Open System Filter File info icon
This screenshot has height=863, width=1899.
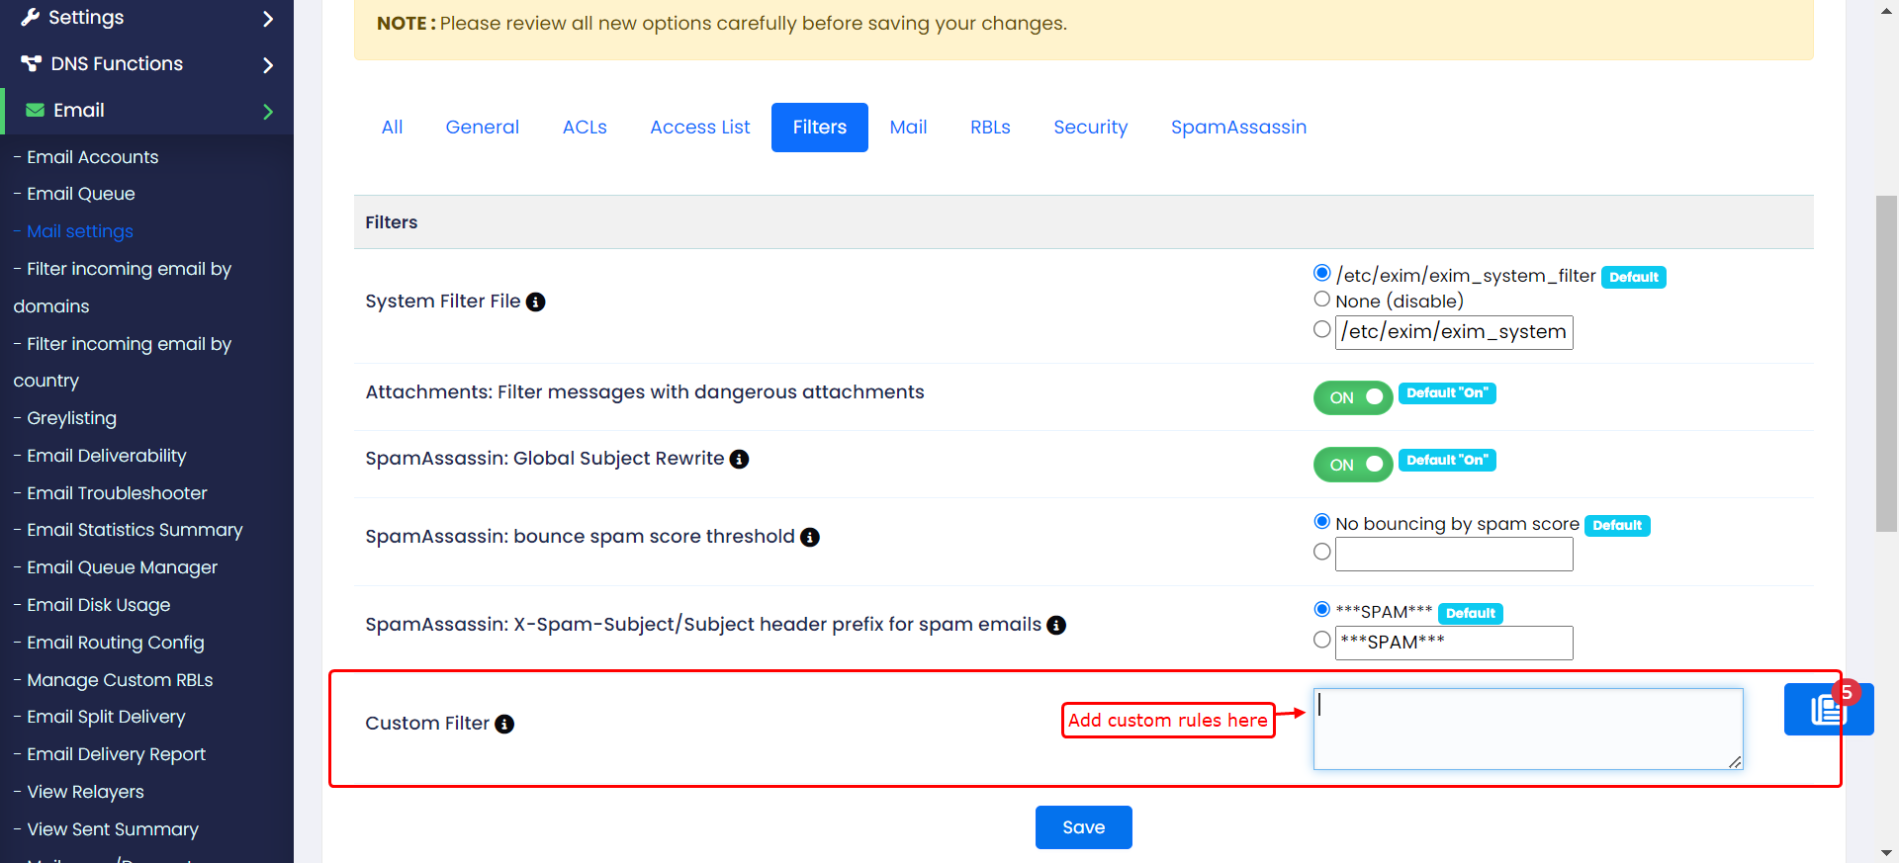(535, 302)
